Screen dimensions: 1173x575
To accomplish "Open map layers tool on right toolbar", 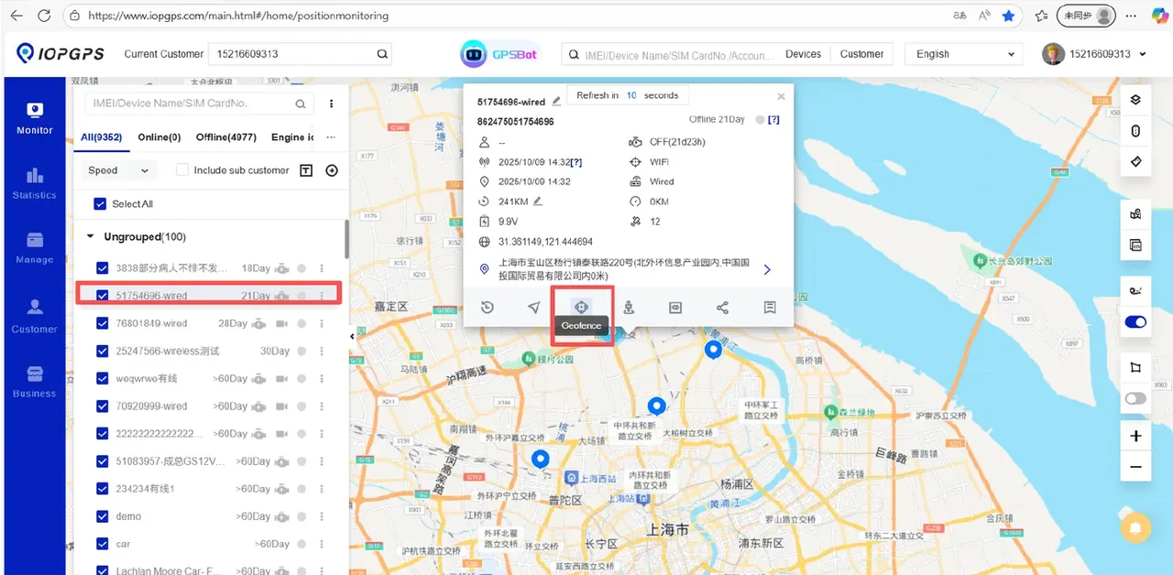I will coord(1135,100).
